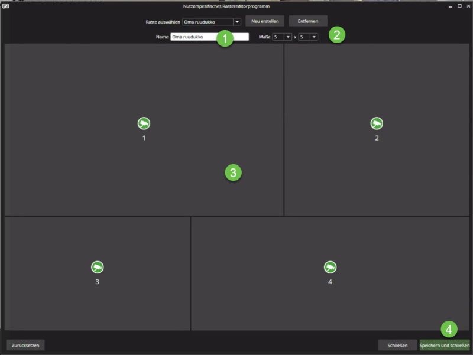Click the green badge numbered 4

click(x=448, y=329)
